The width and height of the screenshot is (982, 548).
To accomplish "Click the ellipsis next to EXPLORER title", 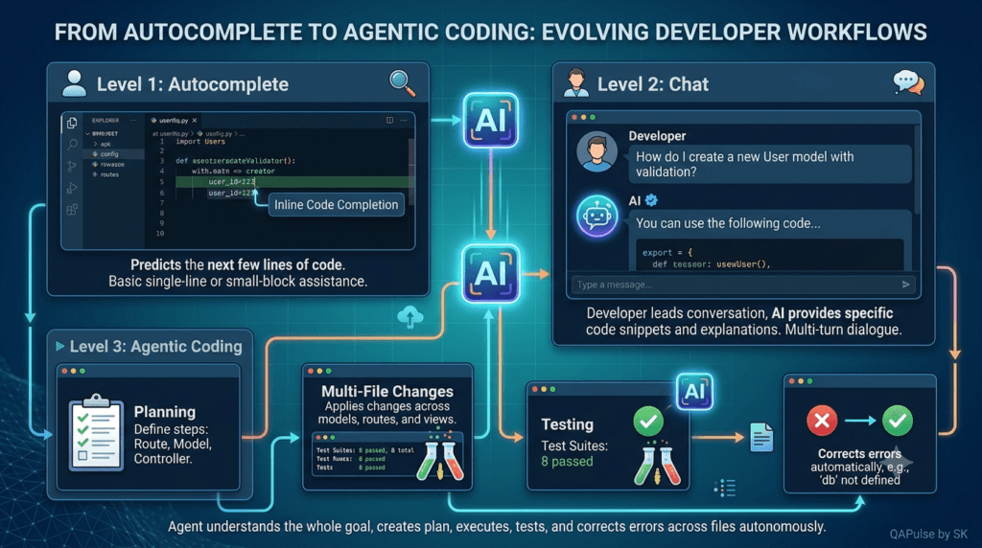I will point(132,120).
